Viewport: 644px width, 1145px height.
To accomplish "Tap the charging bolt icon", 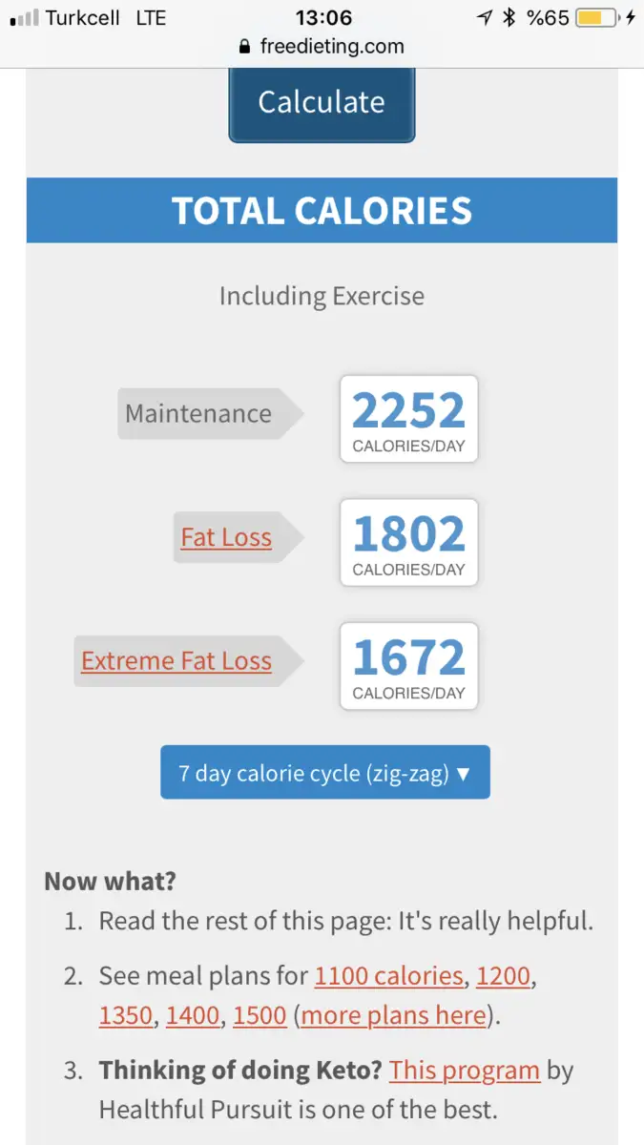I will [x=630, y=17].
